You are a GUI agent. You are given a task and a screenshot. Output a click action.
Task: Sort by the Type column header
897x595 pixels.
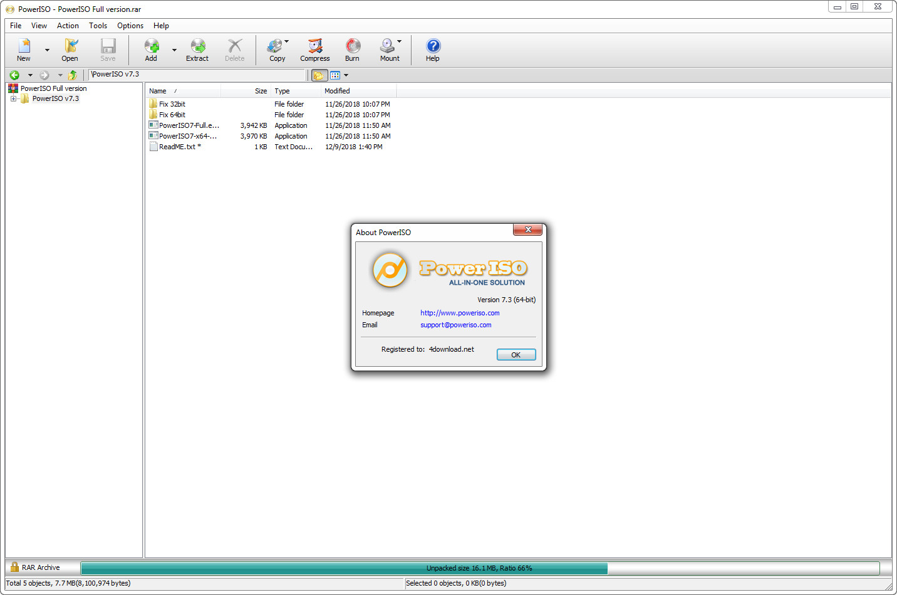296,91
